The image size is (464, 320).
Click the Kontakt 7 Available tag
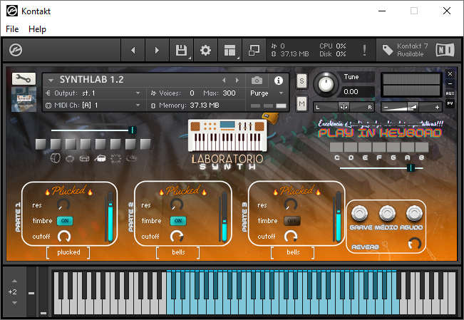coord(406,50)
